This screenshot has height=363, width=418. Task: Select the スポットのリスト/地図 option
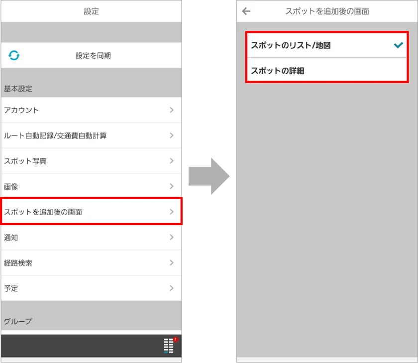point(327,45)
